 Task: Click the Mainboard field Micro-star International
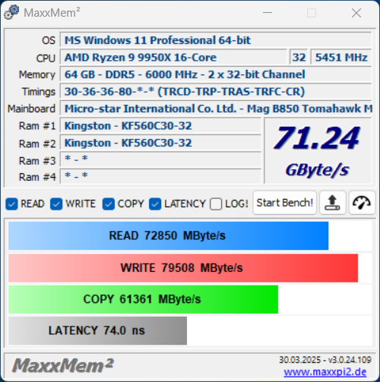(216, 109)
